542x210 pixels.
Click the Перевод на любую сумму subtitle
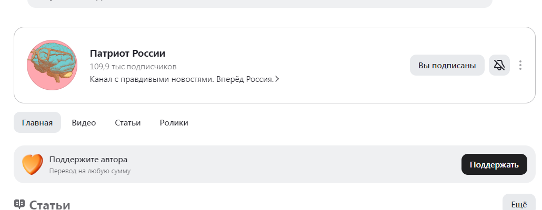point(90,171)
